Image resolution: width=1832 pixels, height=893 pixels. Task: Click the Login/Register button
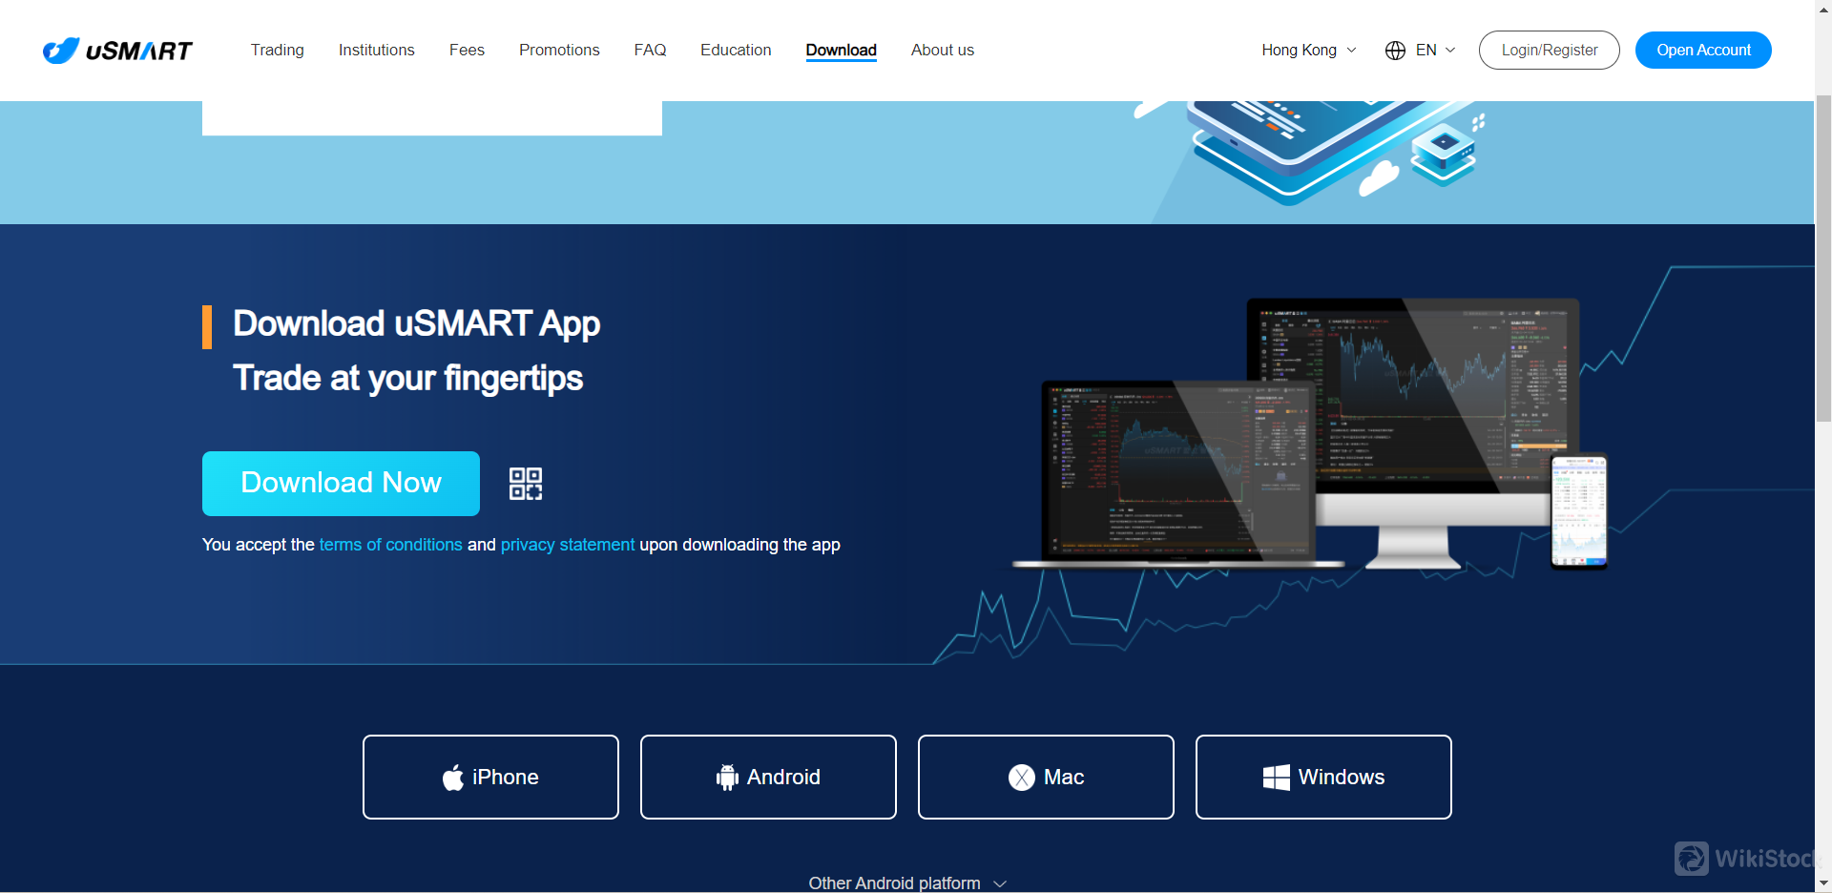[1550, 50]
